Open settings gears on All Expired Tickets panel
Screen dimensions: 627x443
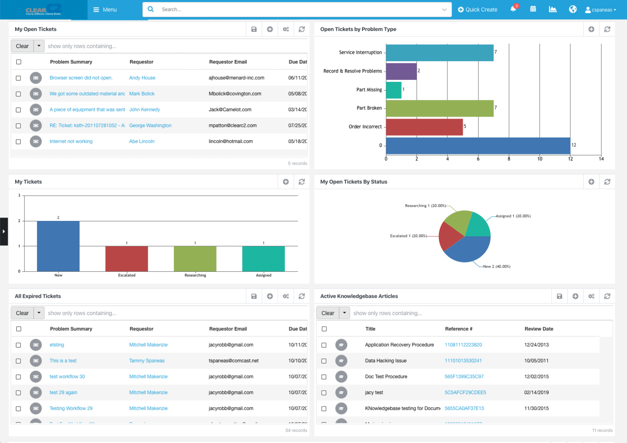[286, 296]
